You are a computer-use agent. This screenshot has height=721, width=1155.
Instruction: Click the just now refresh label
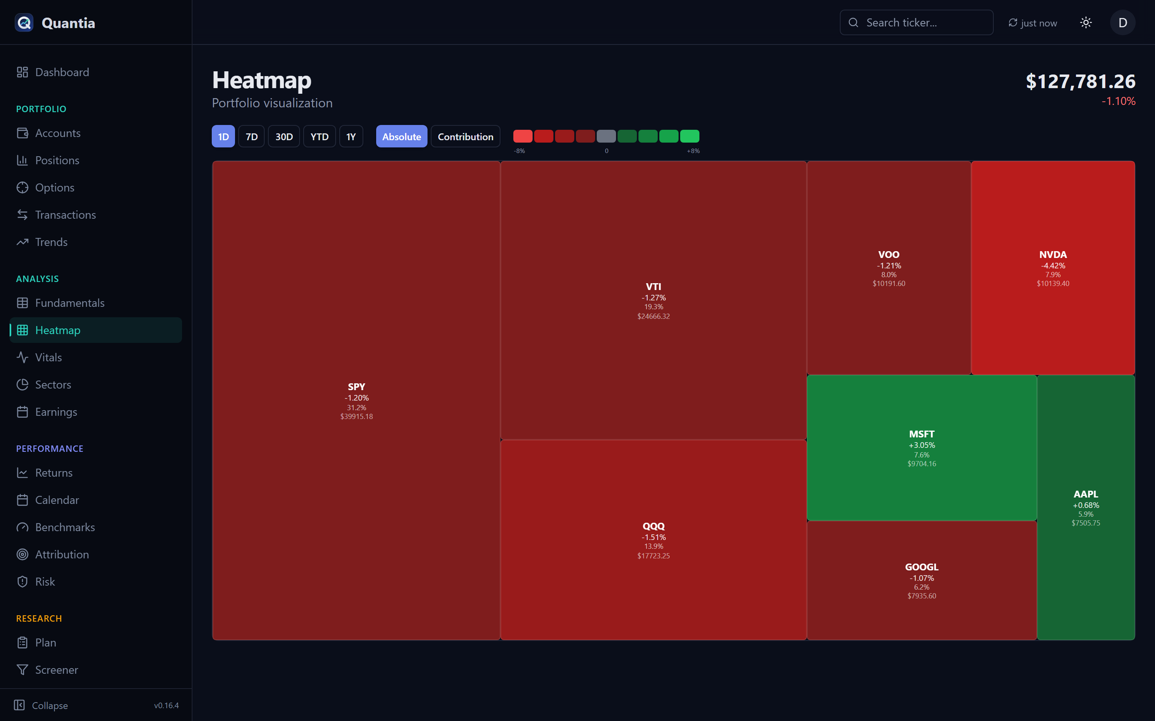tap(1039, 23)
